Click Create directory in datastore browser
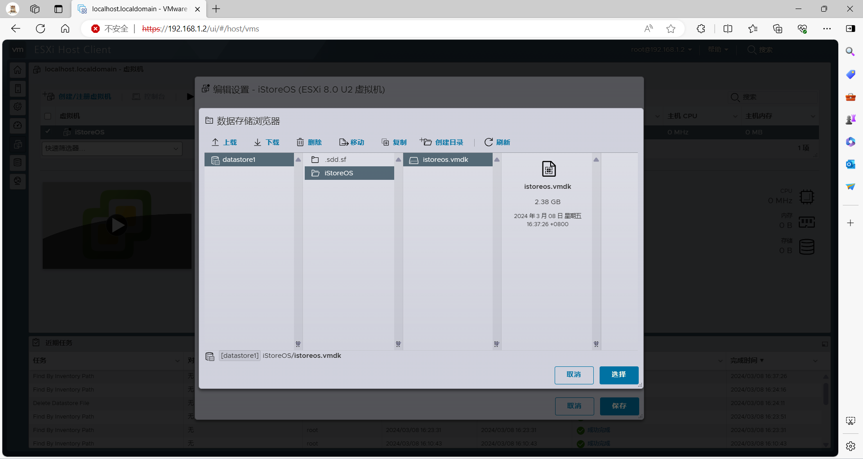Image resolution: width=863 pixels, height=459 pixels. click(442, 142)
